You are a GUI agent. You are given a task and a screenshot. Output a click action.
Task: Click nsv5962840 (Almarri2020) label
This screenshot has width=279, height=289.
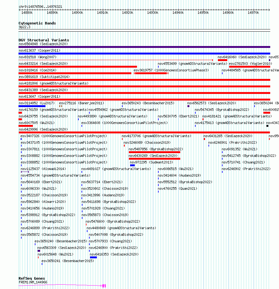coord(43,202)
